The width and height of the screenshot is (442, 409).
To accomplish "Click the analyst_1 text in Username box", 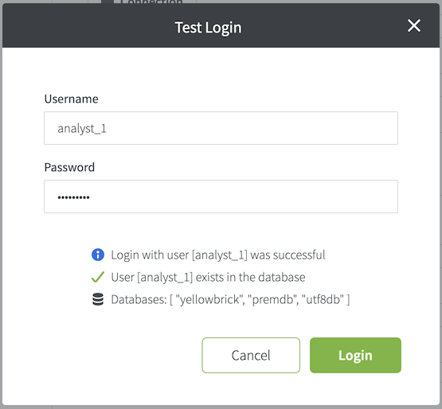I will pyautogui.click(x=82, y=129).
